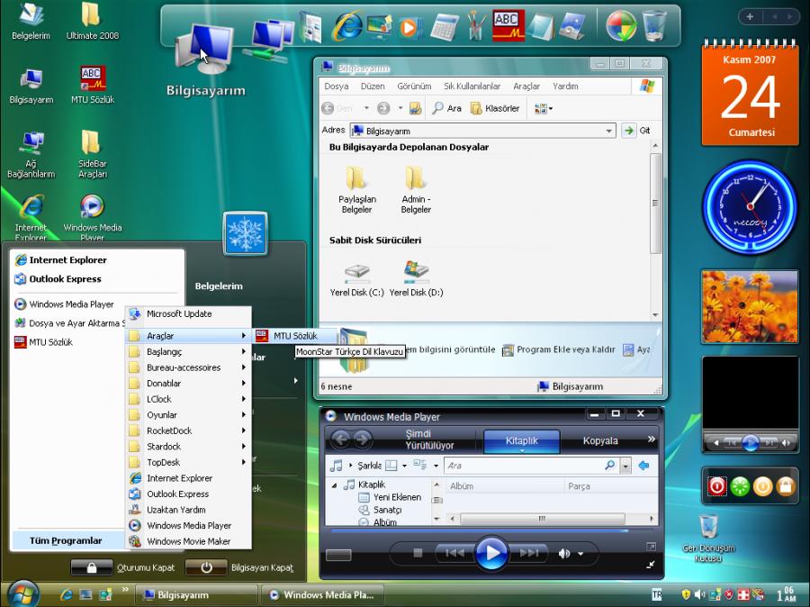Toggle the Klasörler folders pane button
This screenshot has width=810, height=607.
coord(495,108)
